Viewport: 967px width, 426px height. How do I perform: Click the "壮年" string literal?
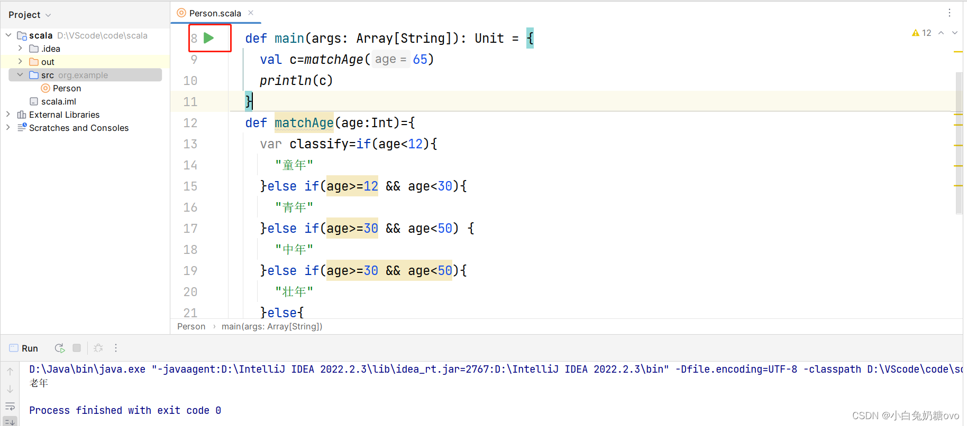(294, 291)
